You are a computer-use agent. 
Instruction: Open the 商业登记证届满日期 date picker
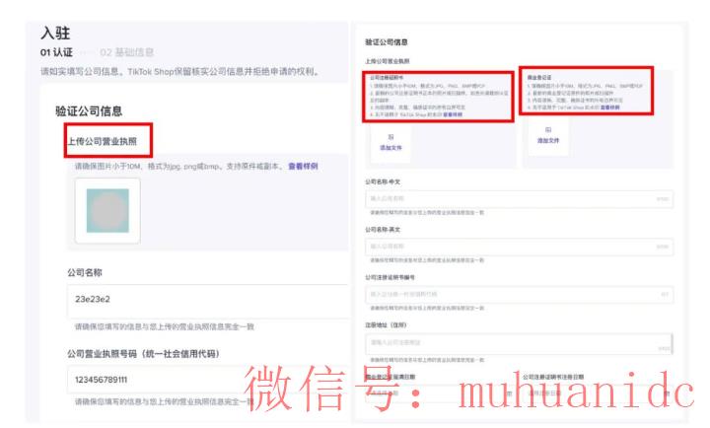(x=434, y=392)
